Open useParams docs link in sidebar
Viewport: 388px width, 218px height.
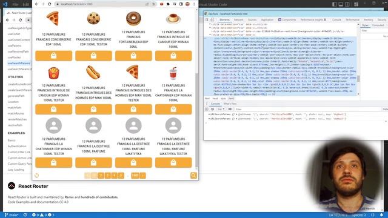click(15, 46)
